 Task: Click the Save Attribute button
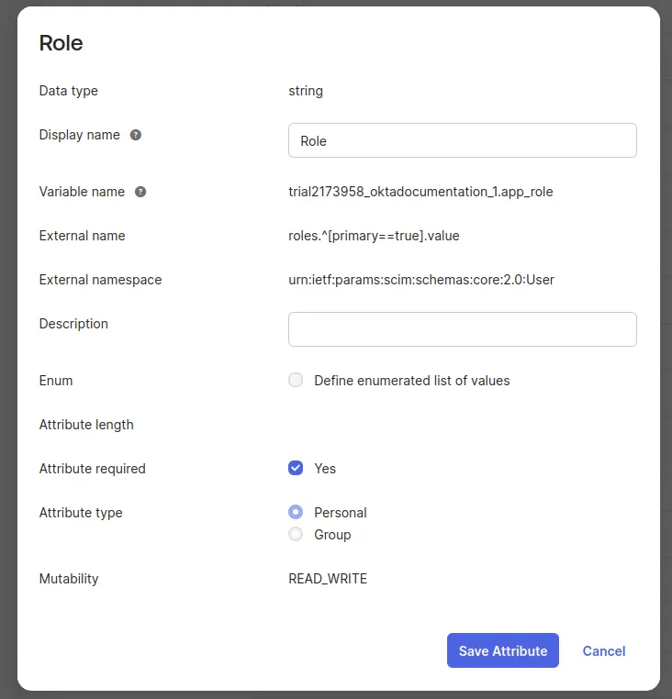[x=503, y=650]
